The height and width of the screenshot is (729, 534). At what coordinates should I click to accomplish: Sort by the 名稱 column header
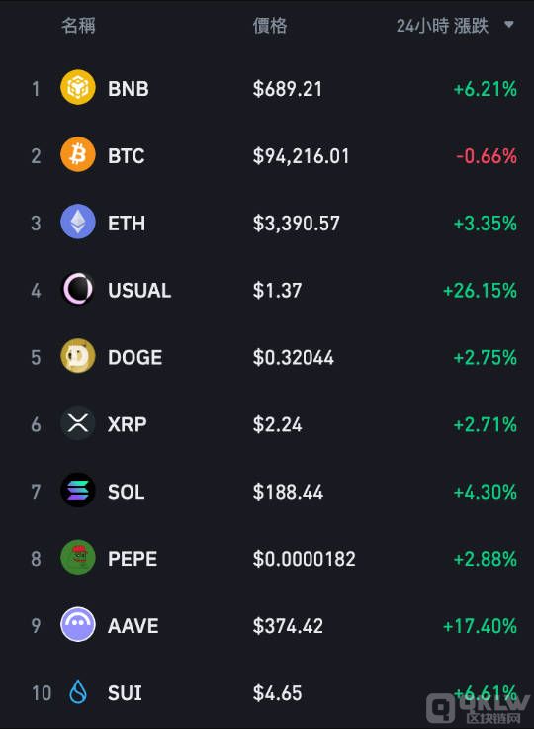[78, 26]
